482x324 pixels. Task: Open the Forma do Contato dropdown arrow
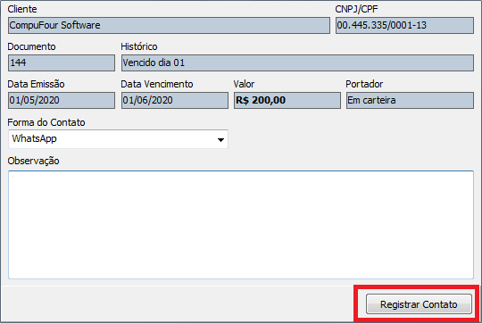click(220, 140)
